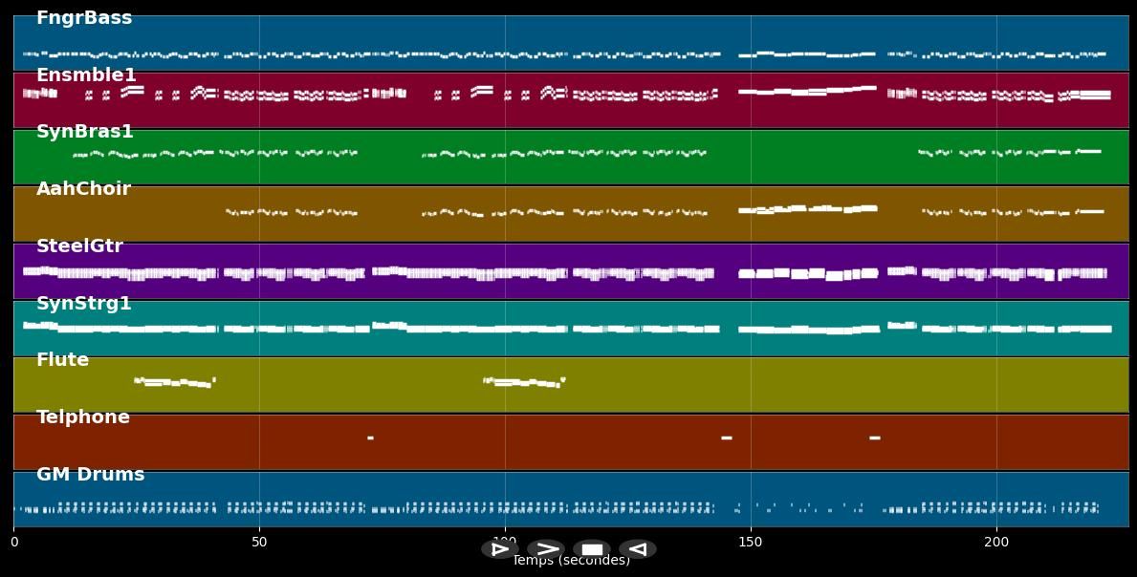The height and width of the screenshot is (577, 1137).
Task: Select the first Flute phrase
Action: (174, 382)
